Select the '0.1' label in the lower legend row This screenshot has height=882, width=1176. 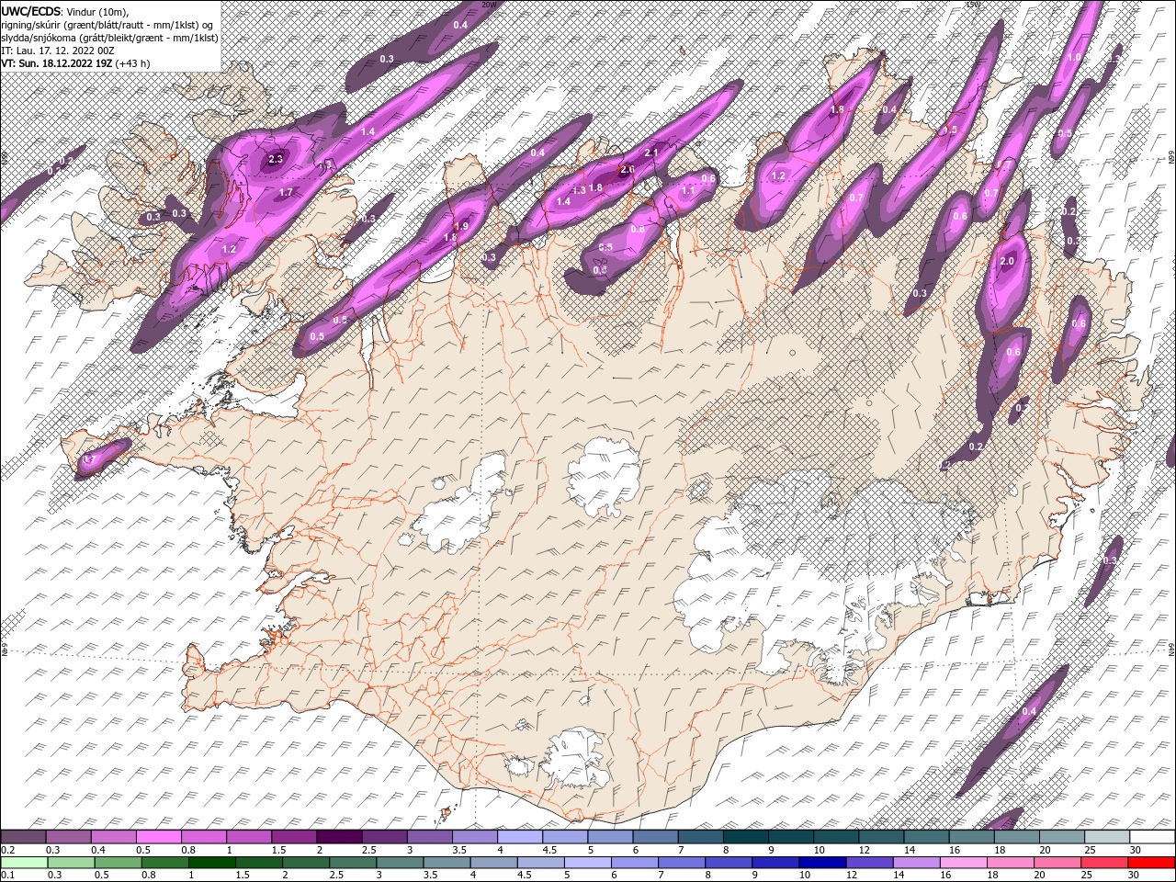pyautogui.click(x=8, y=875)
